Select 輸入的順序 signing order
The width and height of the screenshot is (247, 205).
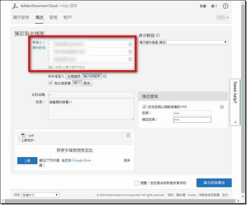(x=92, y=76)
